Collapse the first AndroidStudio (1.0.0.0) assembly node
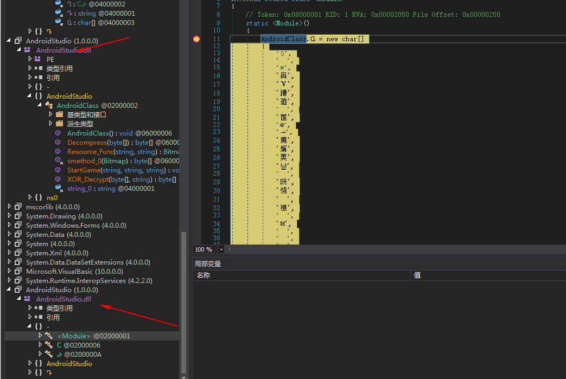The height and width of the screenshot is (379, 566). 9,41
